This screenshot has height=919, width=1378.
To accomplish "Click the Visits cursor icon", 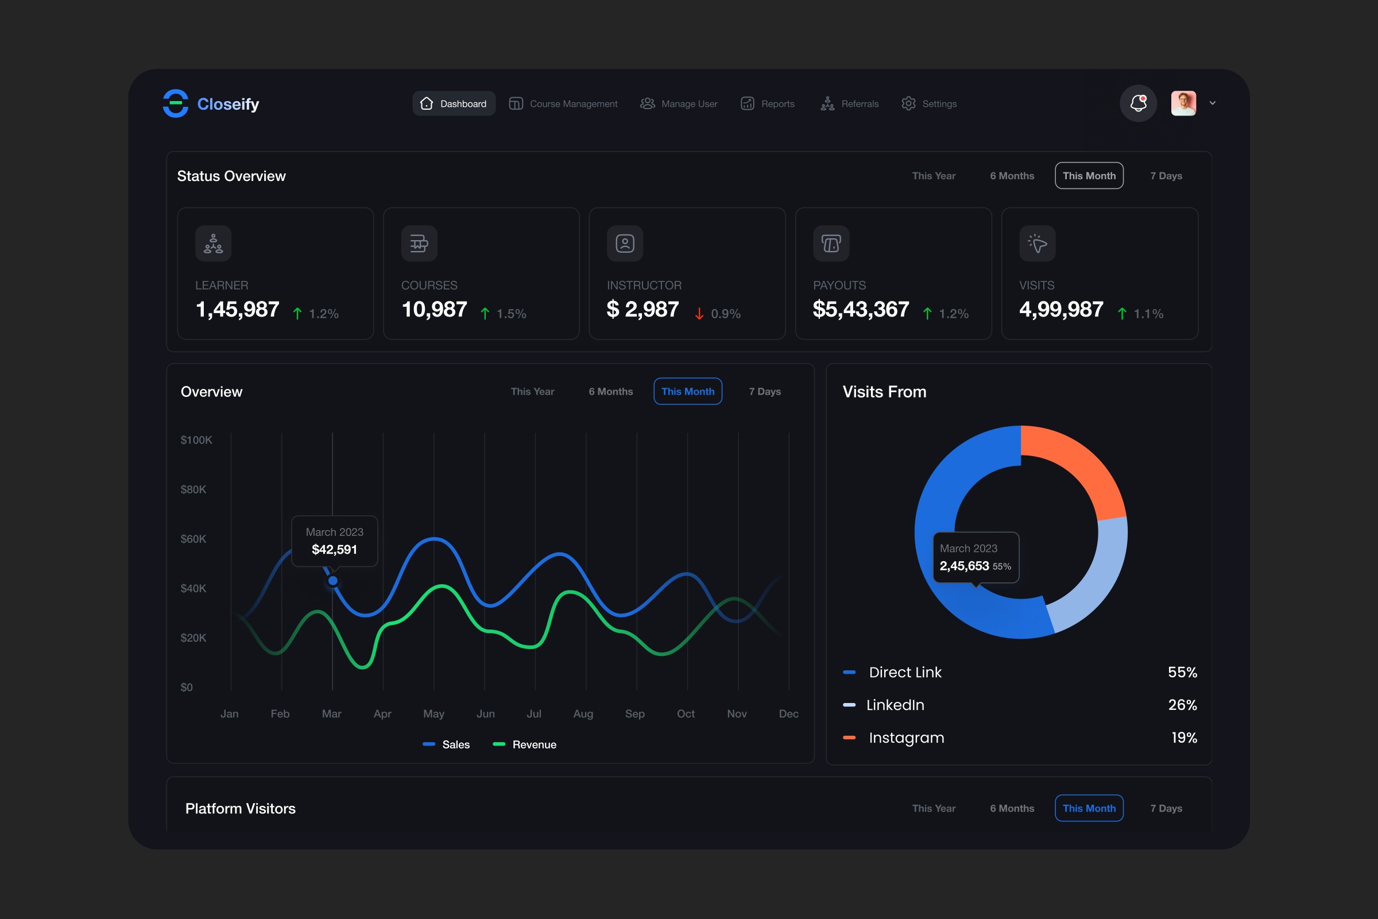I will pos(1037,243).
